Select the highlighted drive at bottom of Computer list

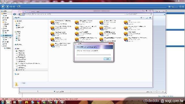pyautogui.click(x=31, y=70)
